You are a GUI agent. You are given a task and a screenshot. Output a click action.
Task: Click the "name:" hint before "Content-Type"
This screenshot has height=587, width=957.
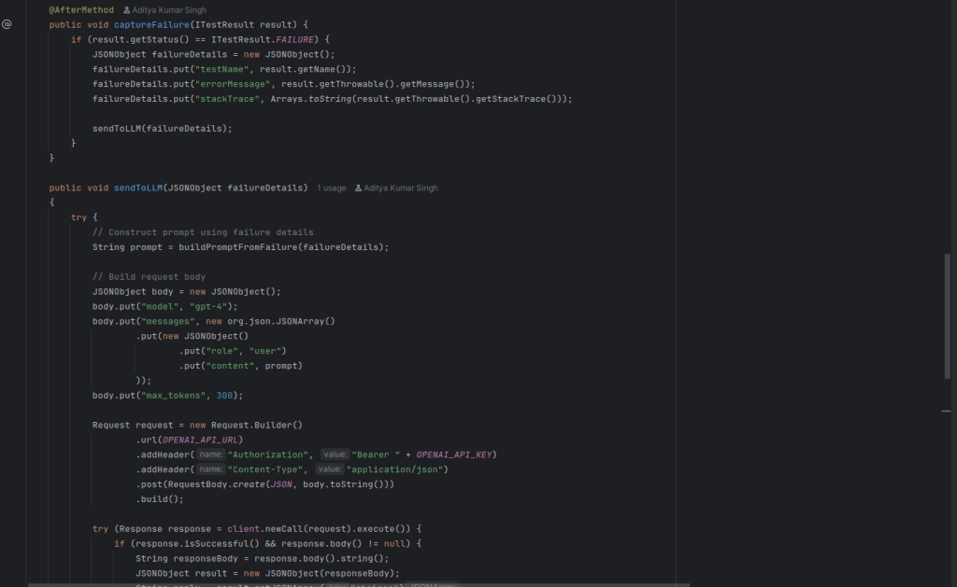point(211,469)
